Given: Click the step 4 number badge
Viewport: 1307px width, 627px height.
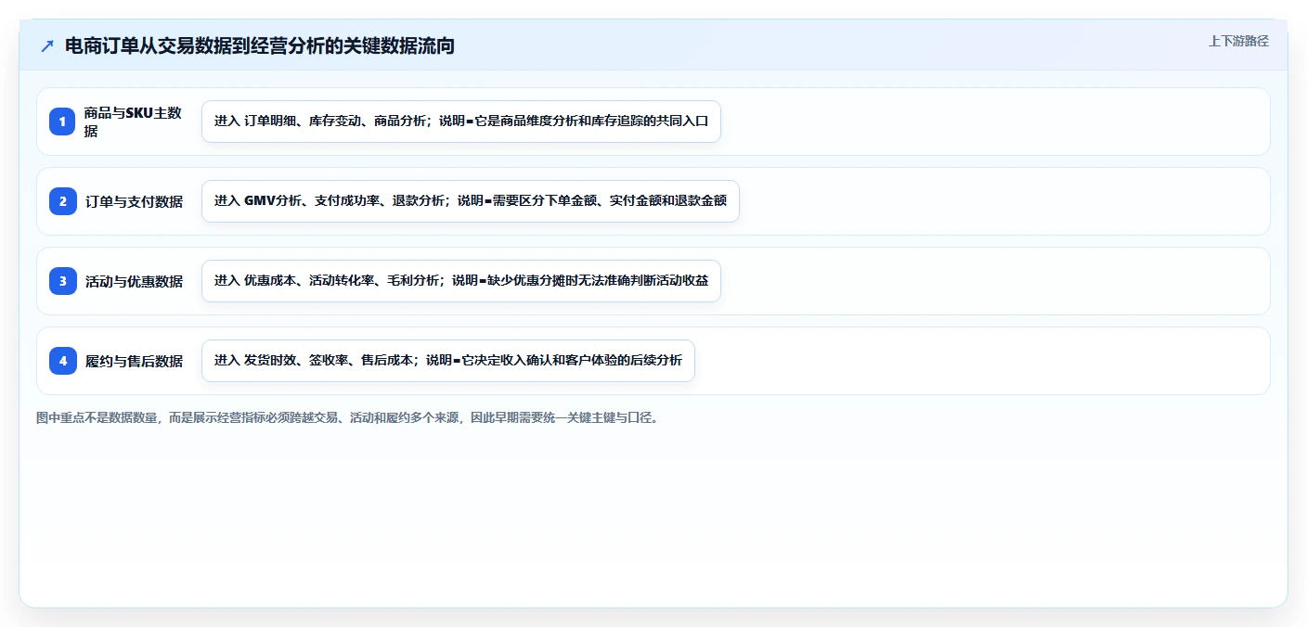Looking at the screenshot, I should pos(62,361).
